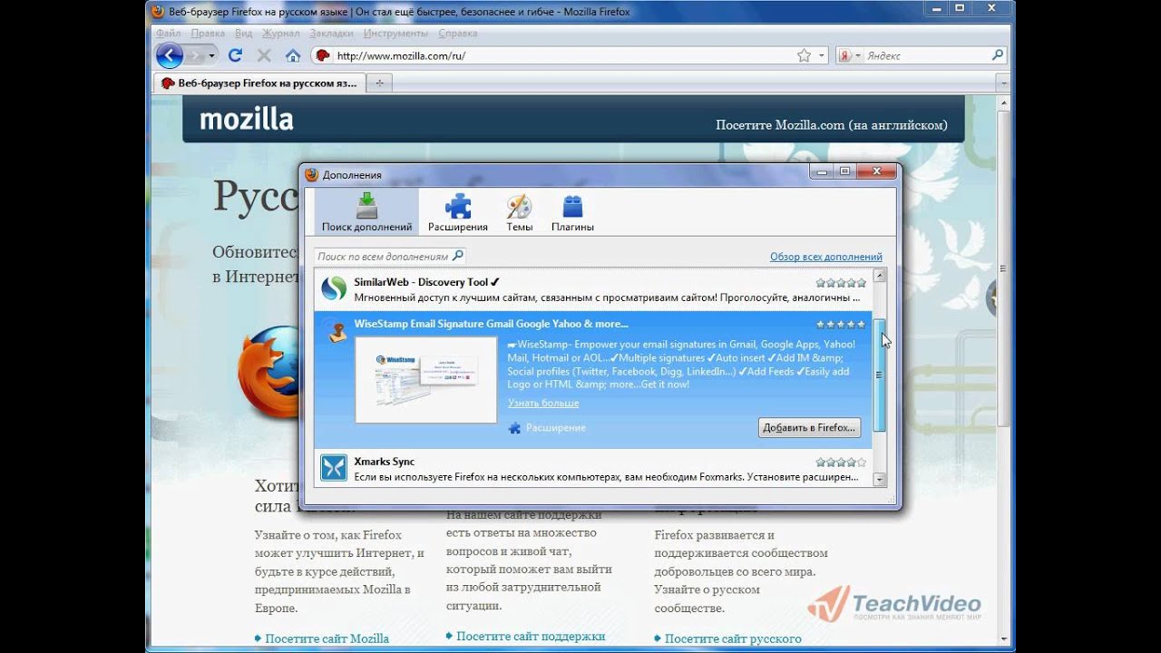Open Обзор всех дополнений link
Image resolution: width=1161 pixels, height=653 pixels.
[825, 258]
